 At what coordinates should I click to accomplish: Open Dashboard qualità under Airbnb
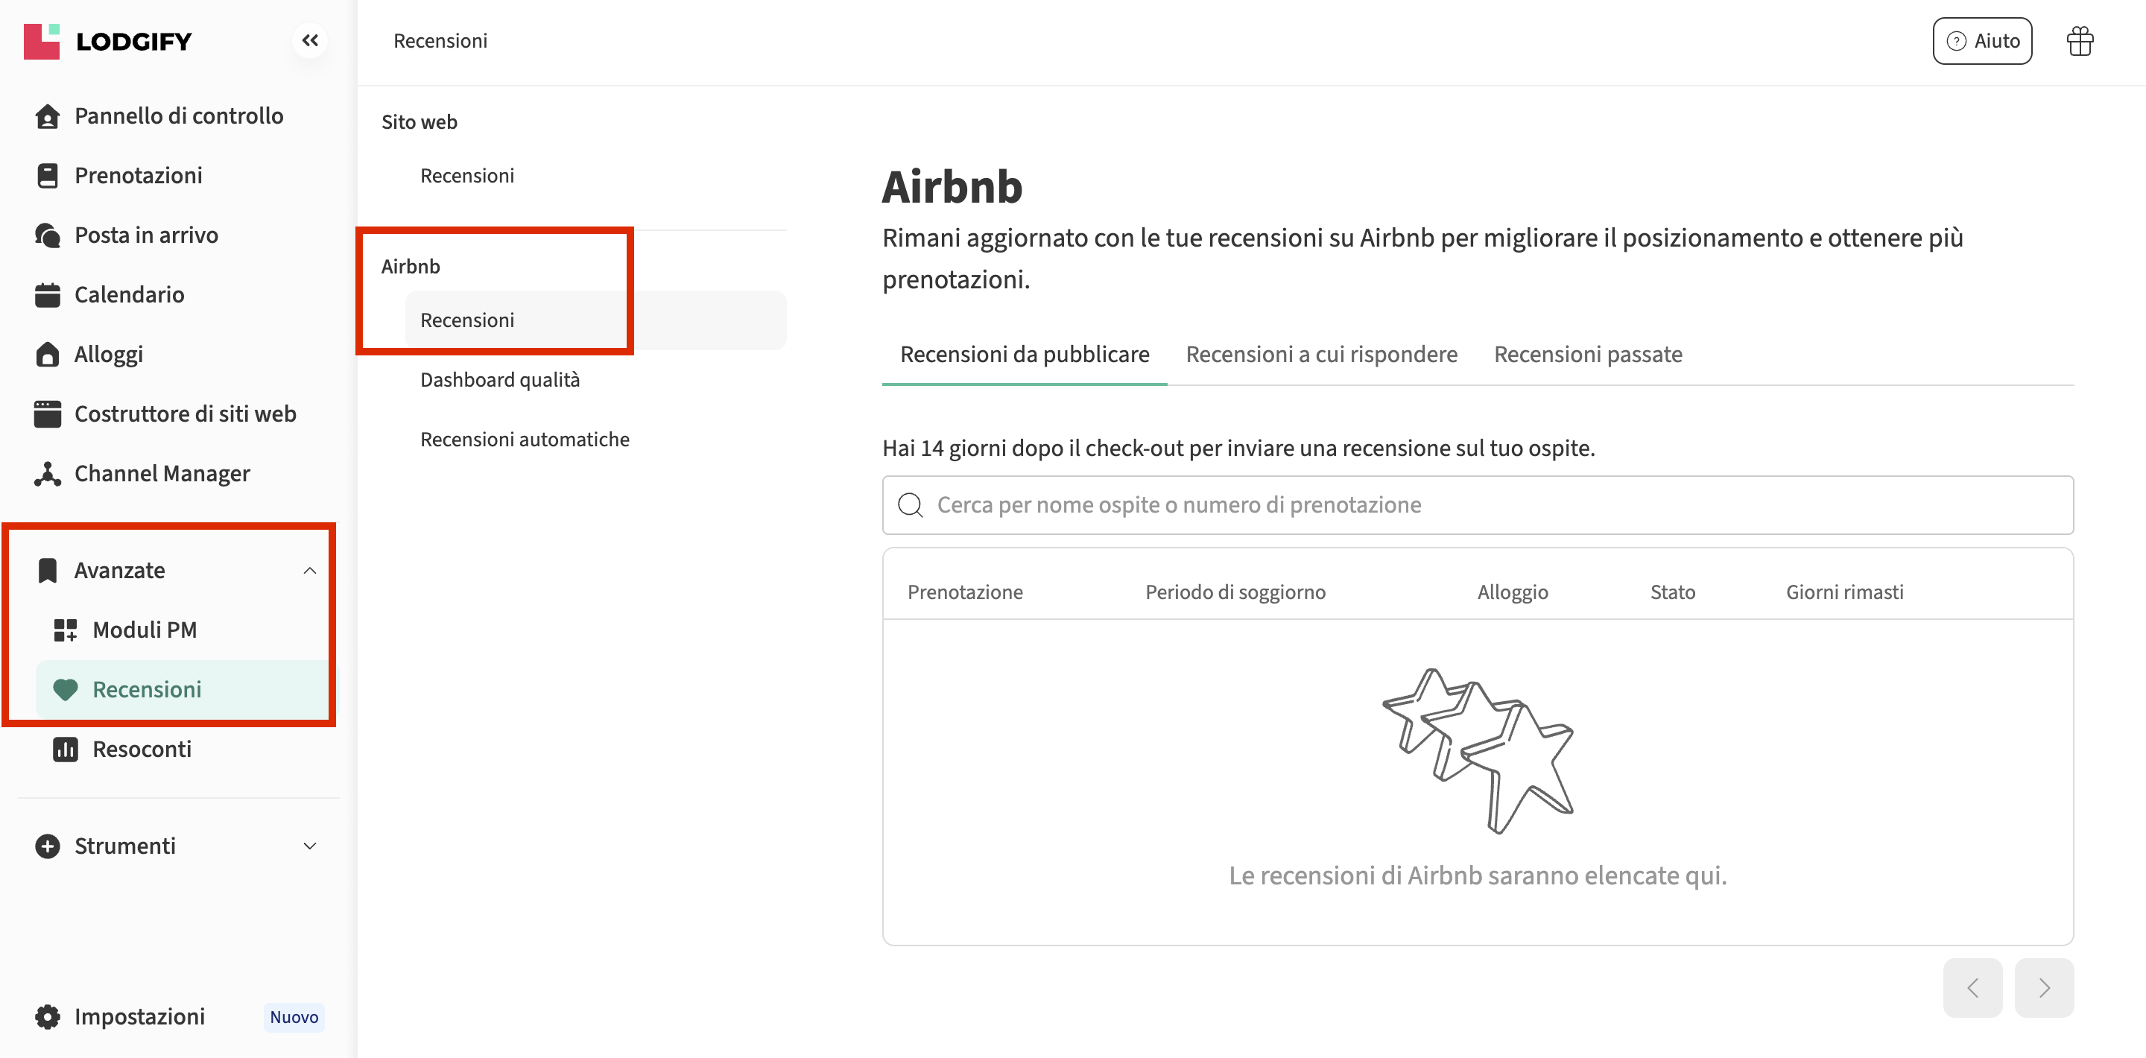click(500, 380)
